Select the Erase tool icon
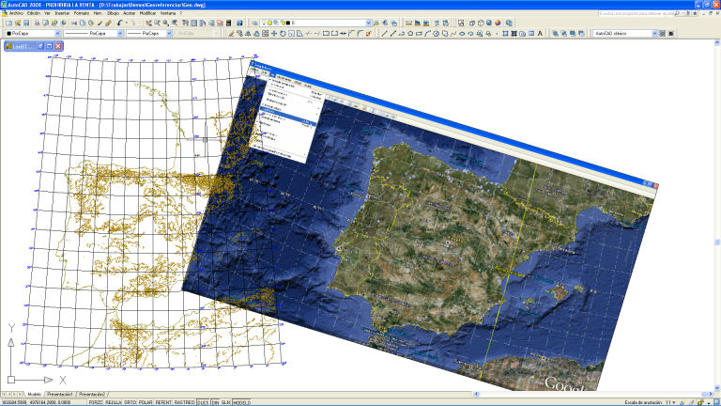 tap(231, 33)
